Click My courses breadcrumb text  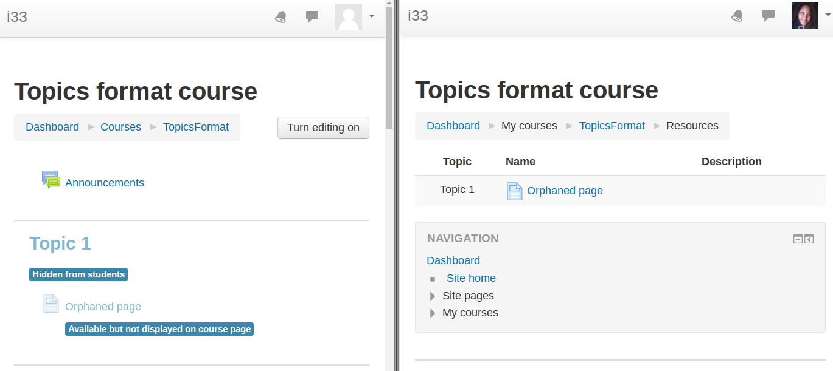tap(529, 126)
